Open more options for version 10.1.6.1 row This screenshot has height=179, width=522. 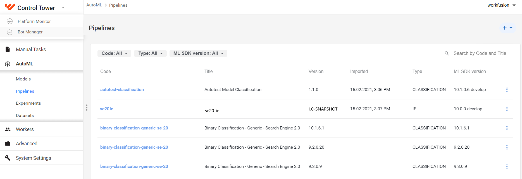(x=507, y=128)
